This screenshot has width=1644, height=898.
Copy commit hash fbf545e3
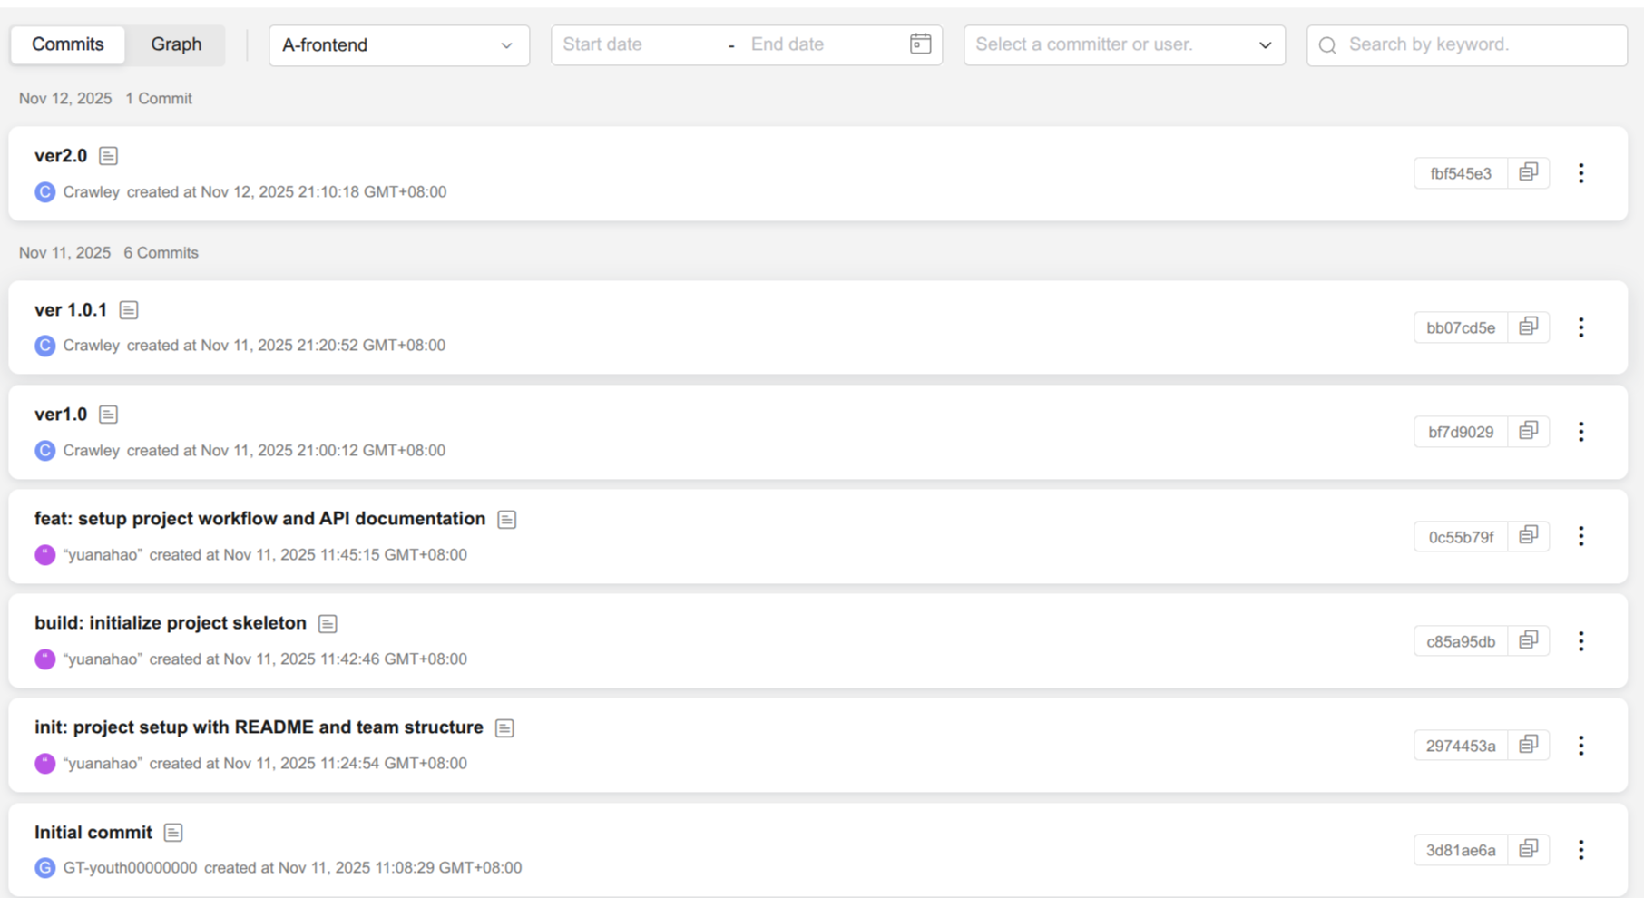point(1529,172)
